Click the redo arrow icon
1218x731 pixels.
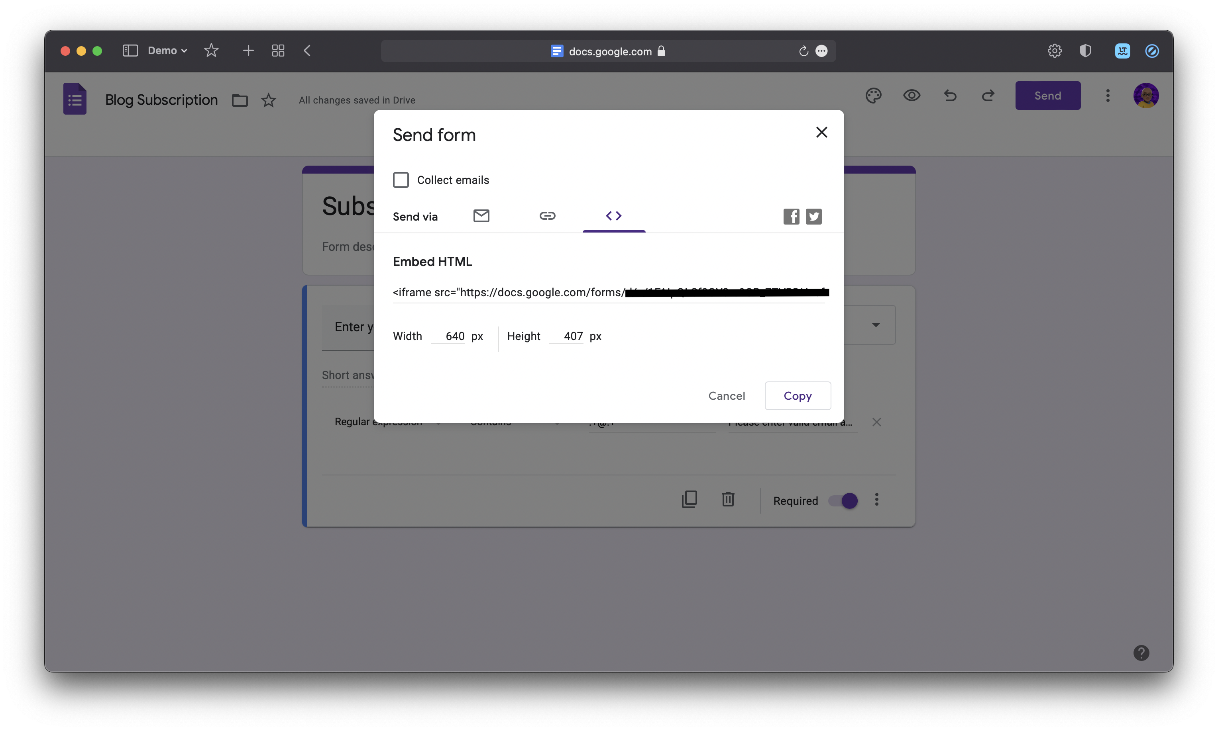[x=987, y=96]
